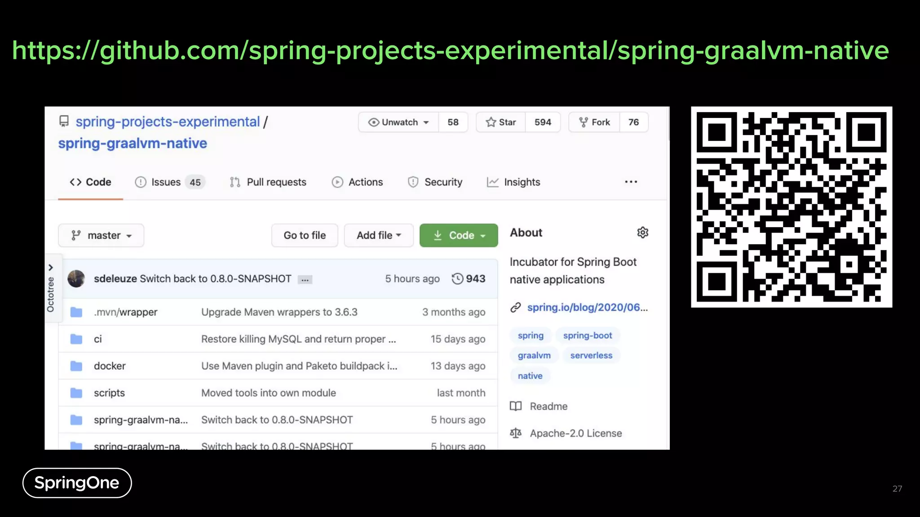920x517 pixels.
Task: Select the serverless topic tag
Action: click(x=591, y=355)
